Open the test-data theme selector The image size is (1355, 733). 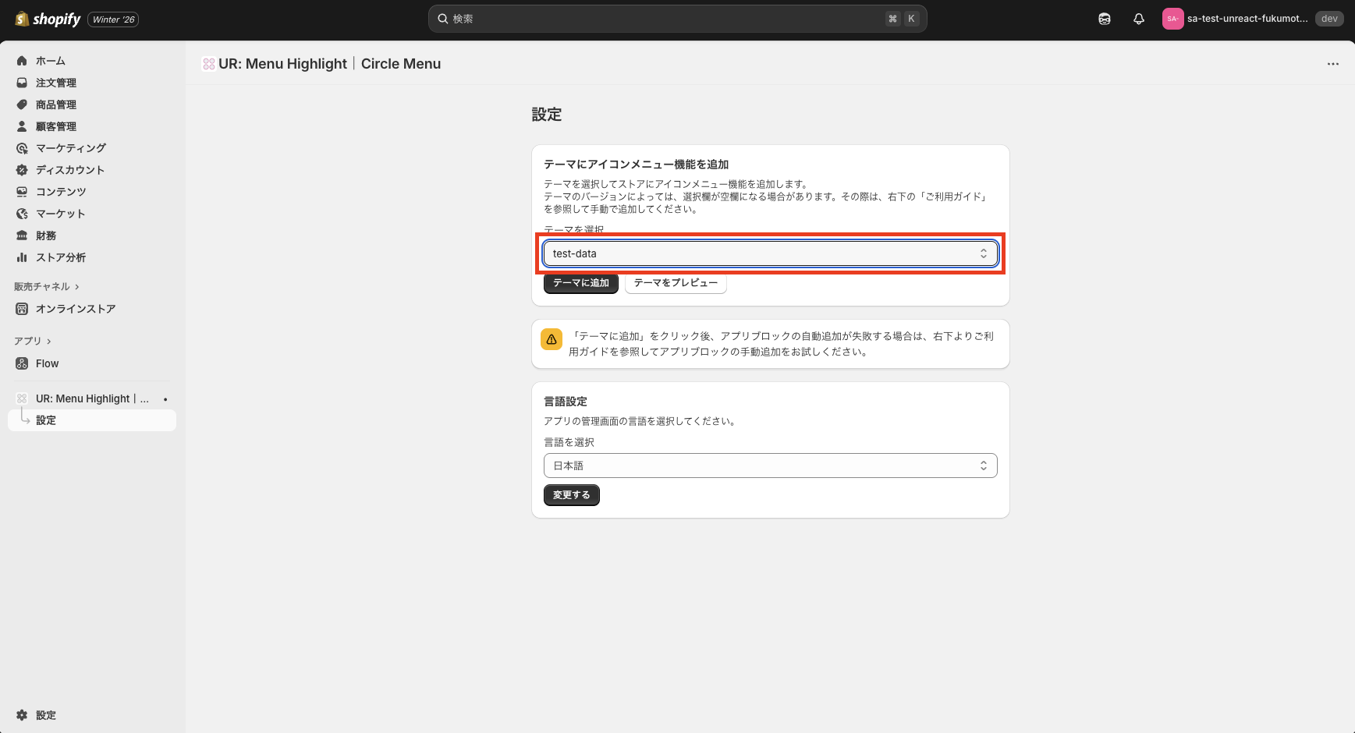770,253
